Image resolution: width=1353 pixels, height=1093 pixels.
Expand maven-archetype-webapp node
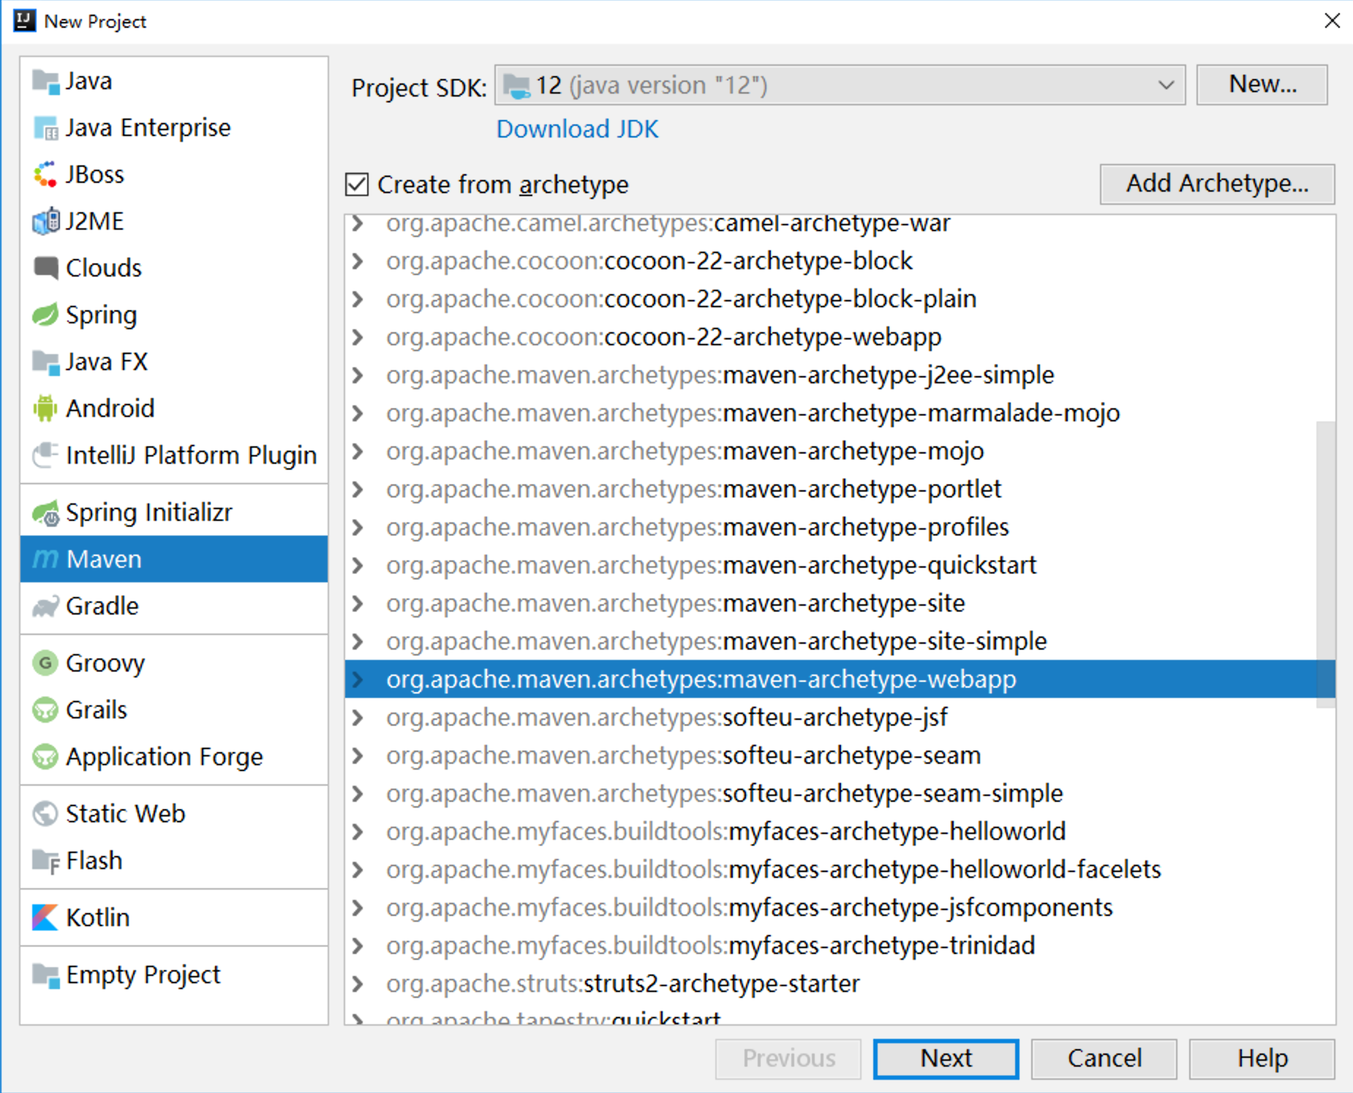coord(358,680)
